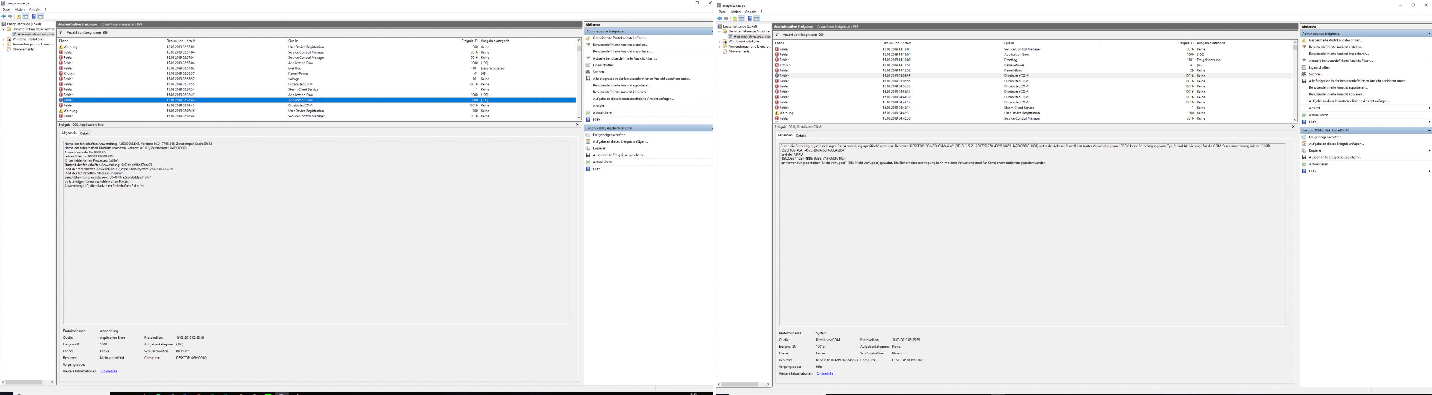Viewport: 1432px width, 395px height.
Task: Click the Back arrow in right window toolbar
Action: click(x=720, y=19)
